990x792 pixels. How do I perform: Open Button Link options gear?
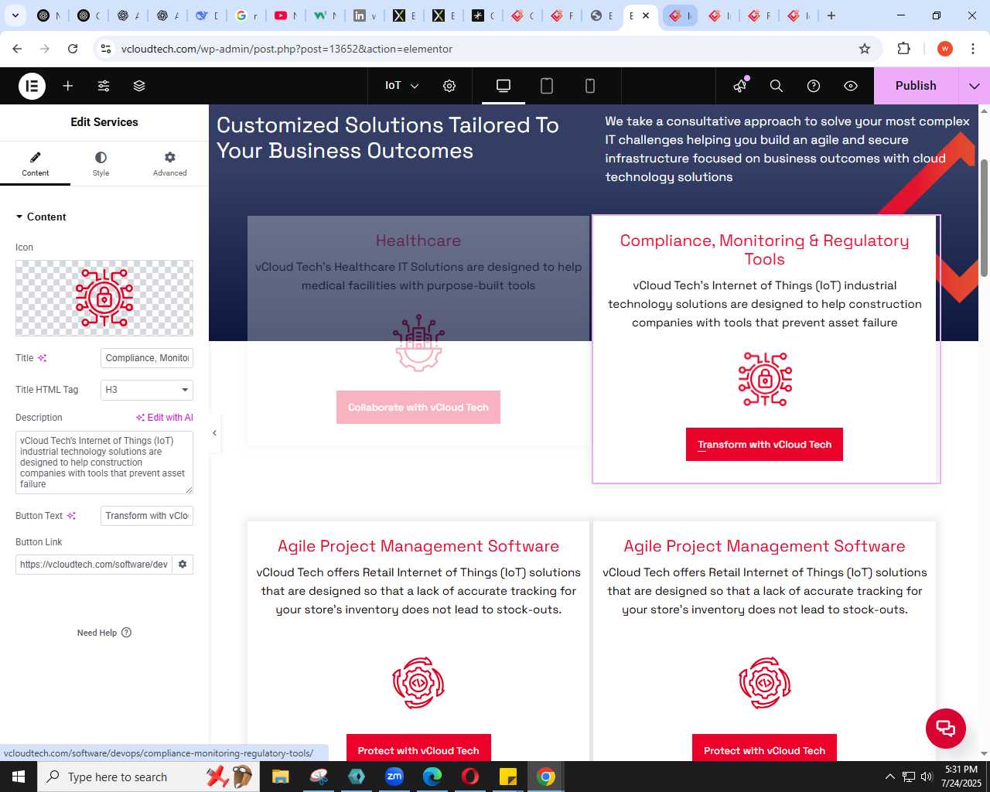pos(183,565)
